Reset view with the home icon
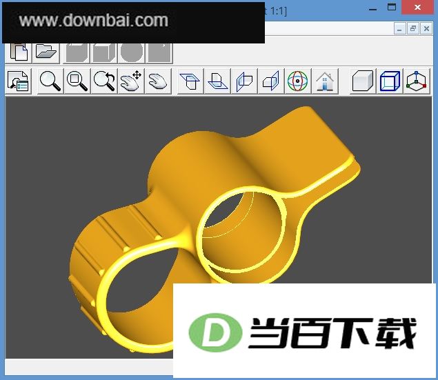This screenshot has width=438, height=380. (325, 81)
